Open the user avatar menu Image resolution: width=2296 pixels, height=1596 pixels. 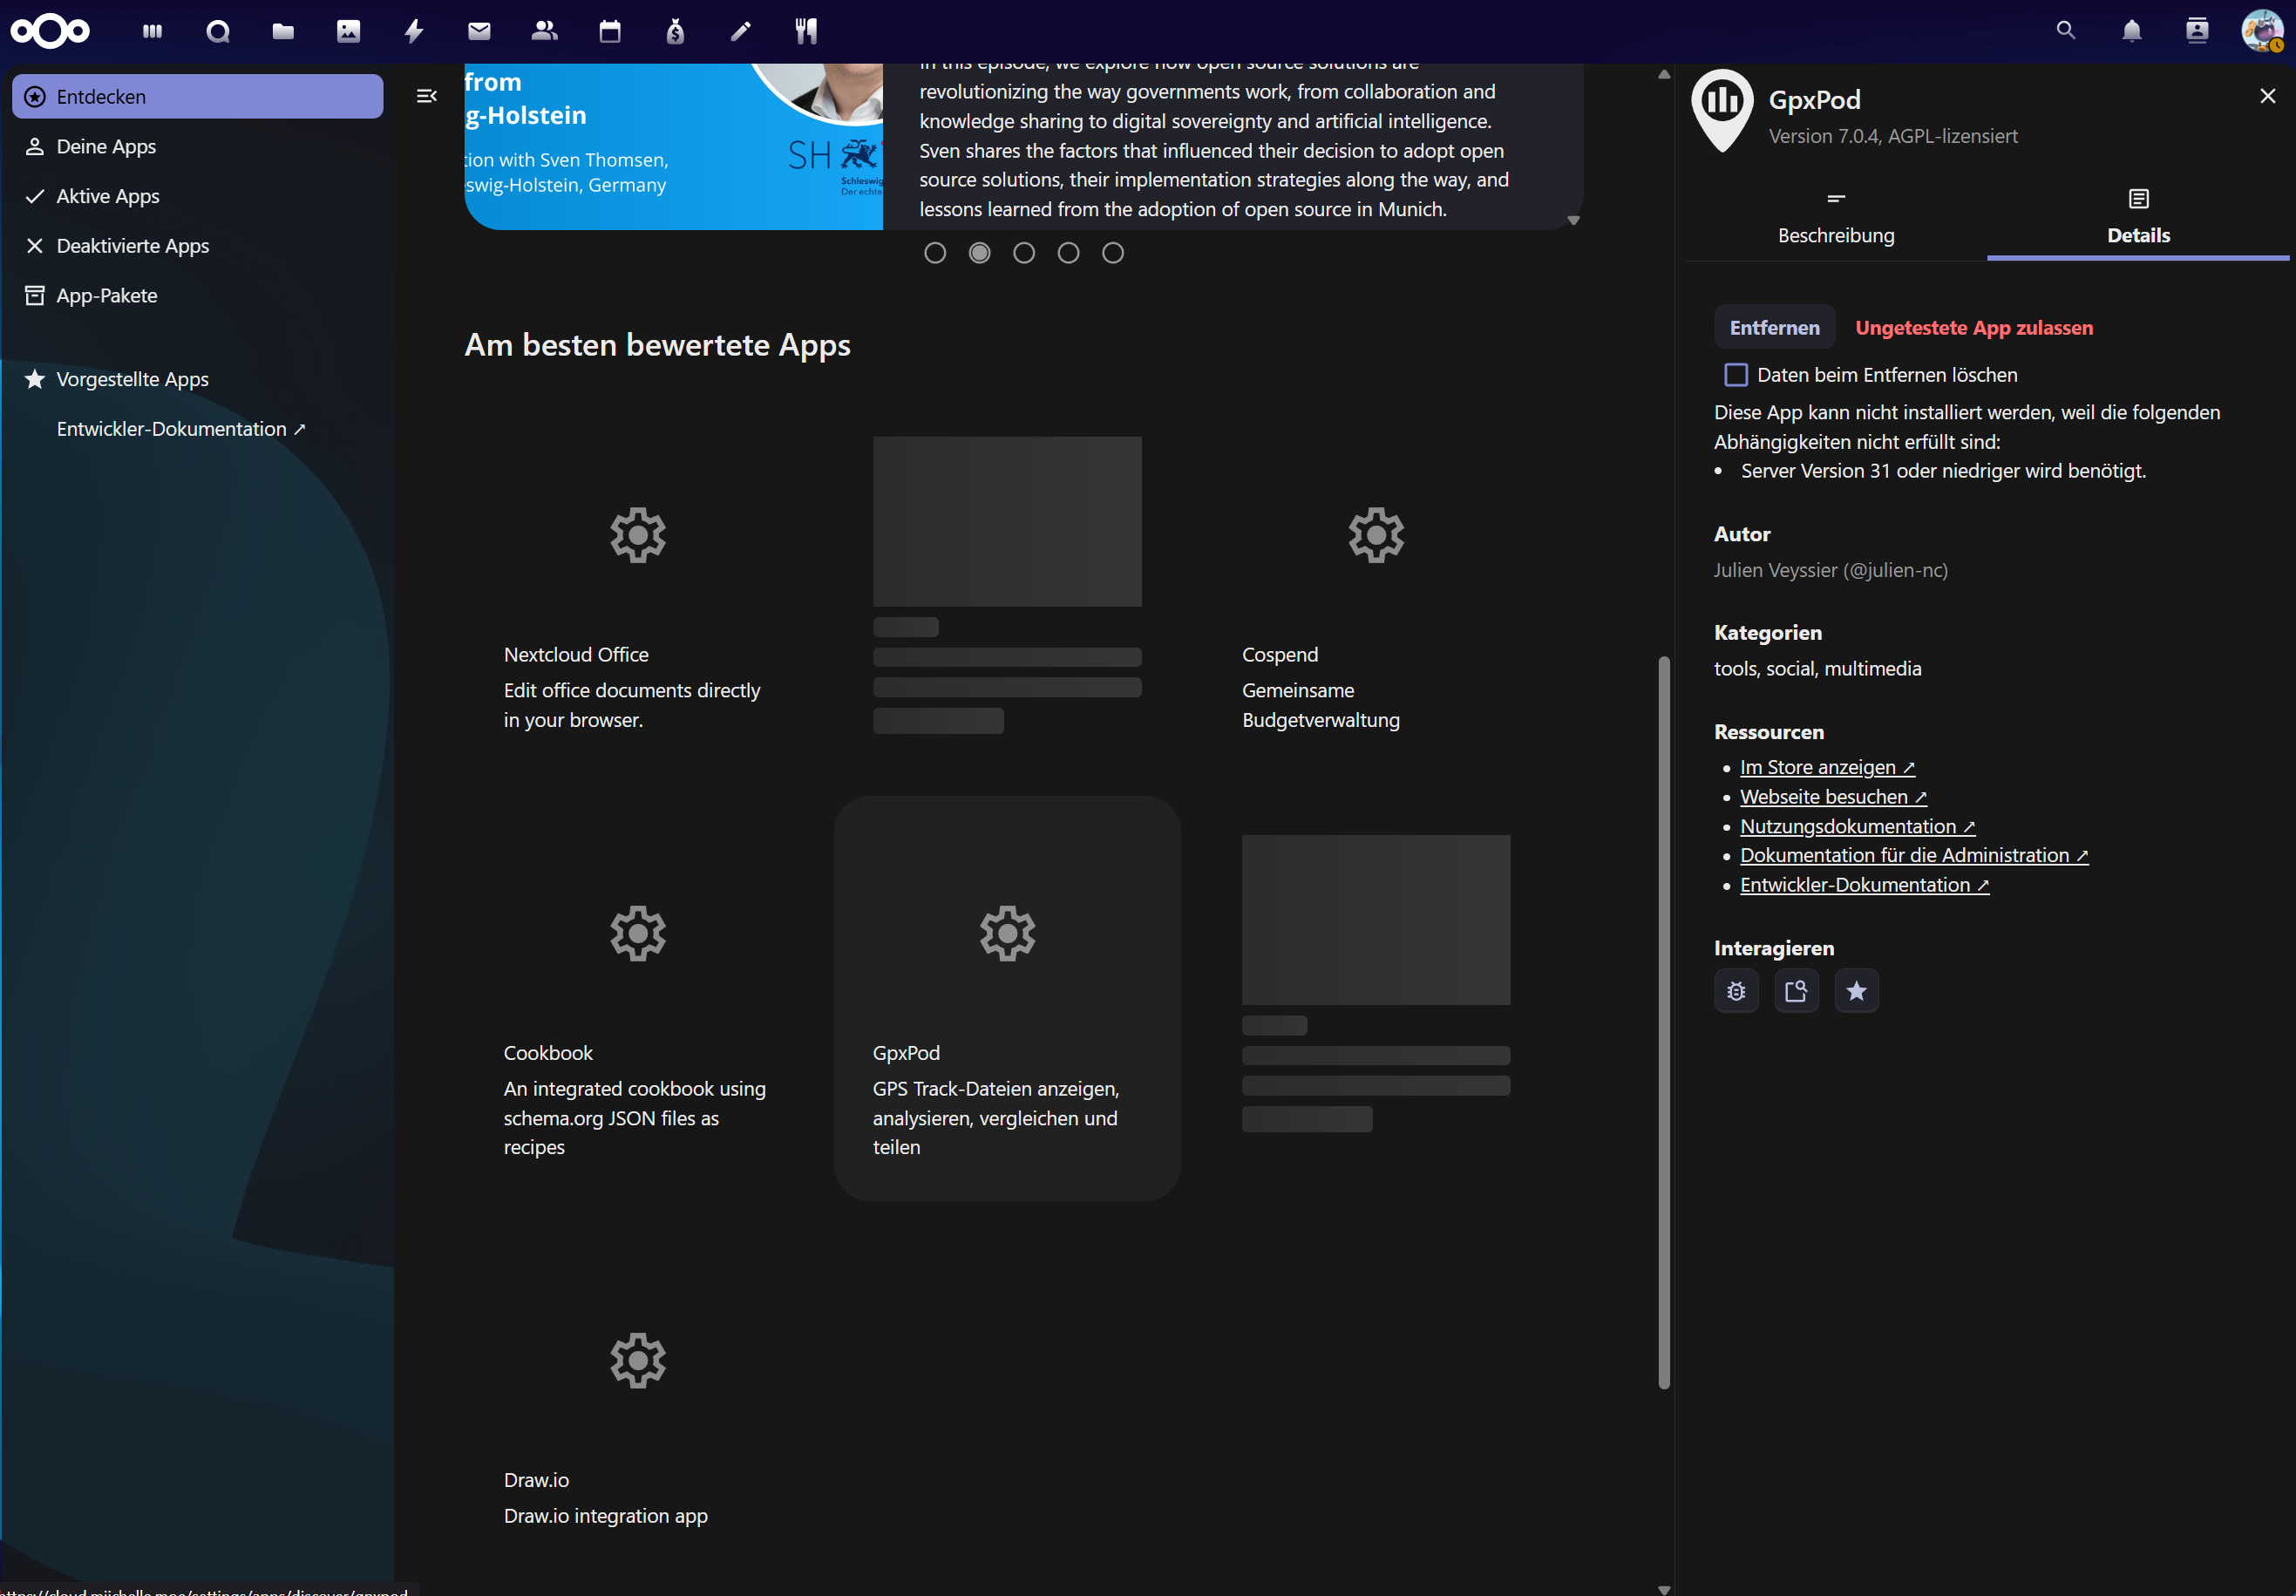[2261, 32]
